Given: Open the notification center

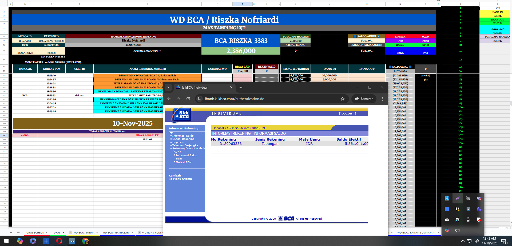Looking at the screenshot, I should 504,241.
